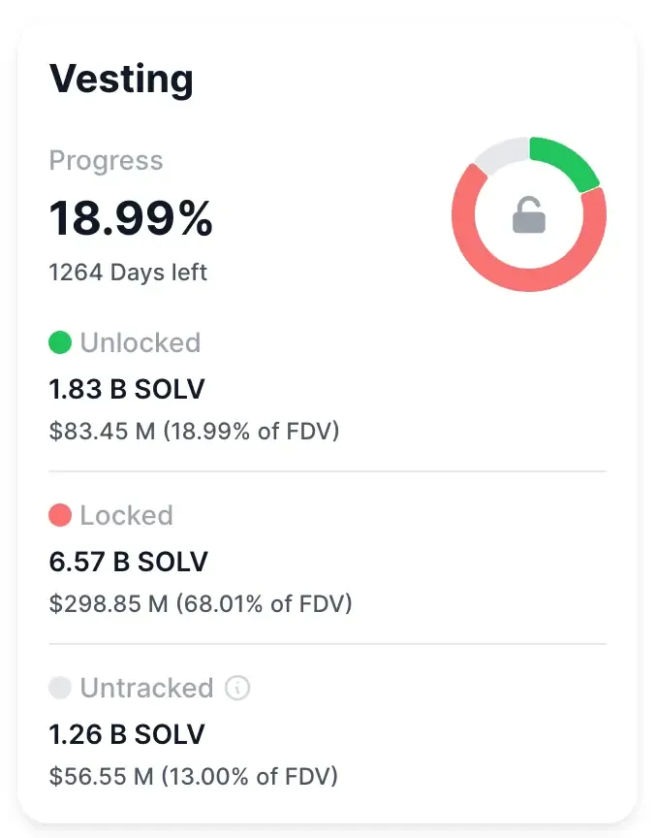Viewport: 657px width, 838px height.
Task: Click the 1264 Days left text
Action: [127, 273]
